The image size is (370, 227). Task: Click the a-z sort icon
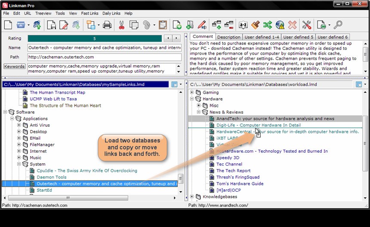coord(243,25)
